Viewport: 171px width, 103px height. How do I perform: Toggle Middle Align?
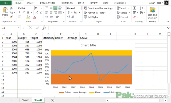pos(51,8)
